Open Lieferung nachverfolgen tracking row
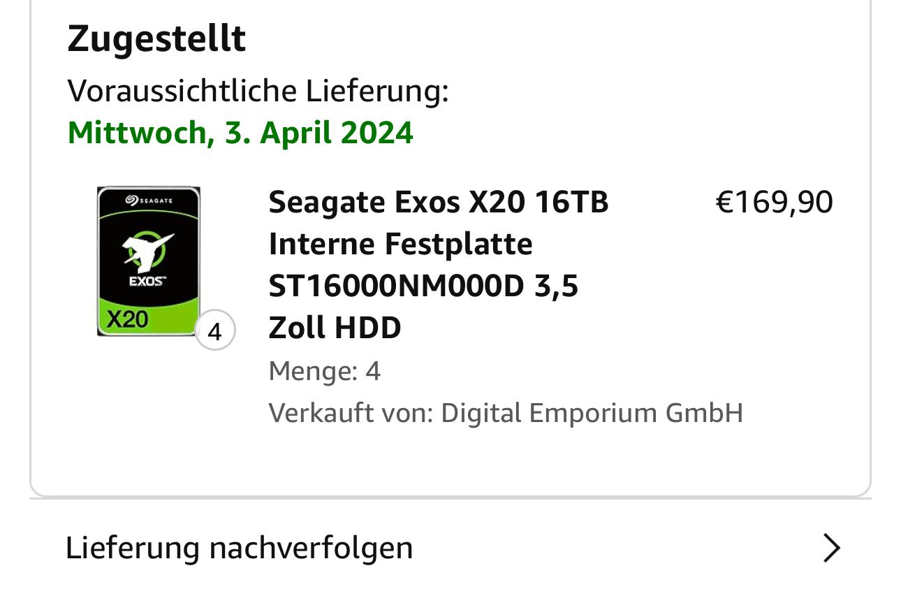This screenshot has width=901, height=603. click(450, 548)
